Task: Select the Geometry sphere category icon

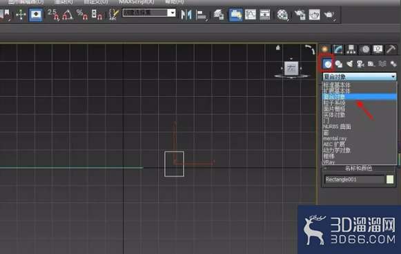Action: click(x=328, y=64)
